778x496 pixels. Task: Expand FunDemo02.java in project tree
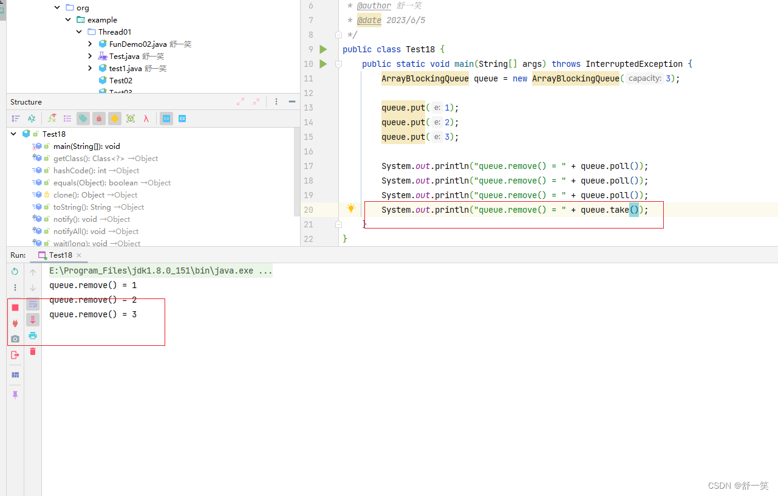(90, 44)
